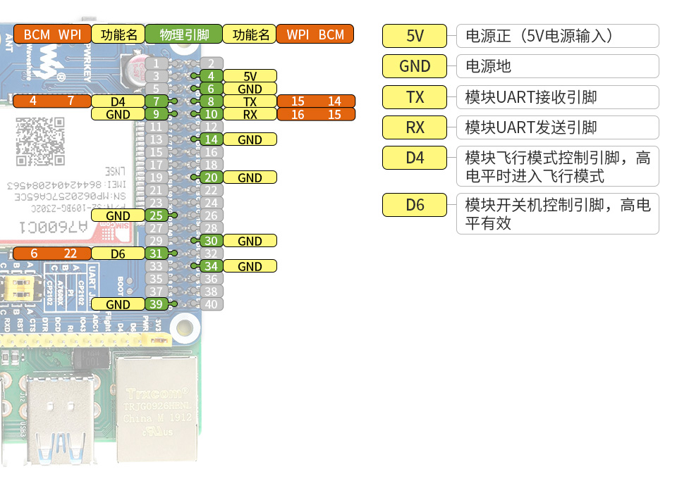The image size is (677, 488).
Task: Select the right-side 功能名 header tab
Action: (x=249, y=33)
